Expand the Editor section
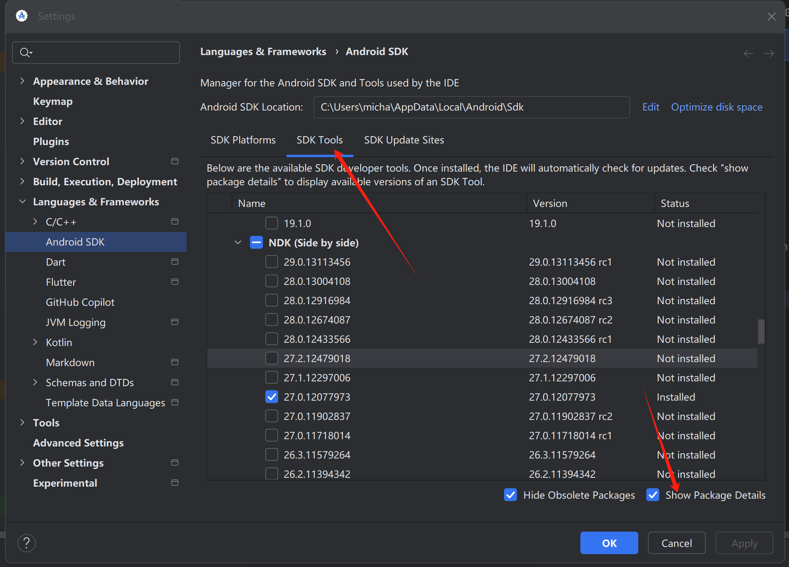The height and width of the screenshot is (567, 789). (x=23, y=121)
